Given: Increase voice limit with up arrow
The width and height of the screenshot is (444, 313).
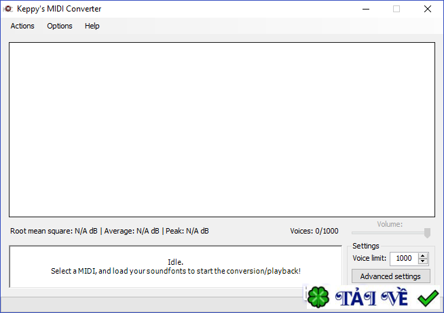Looking at the screenshot, I should click(423, 255).
